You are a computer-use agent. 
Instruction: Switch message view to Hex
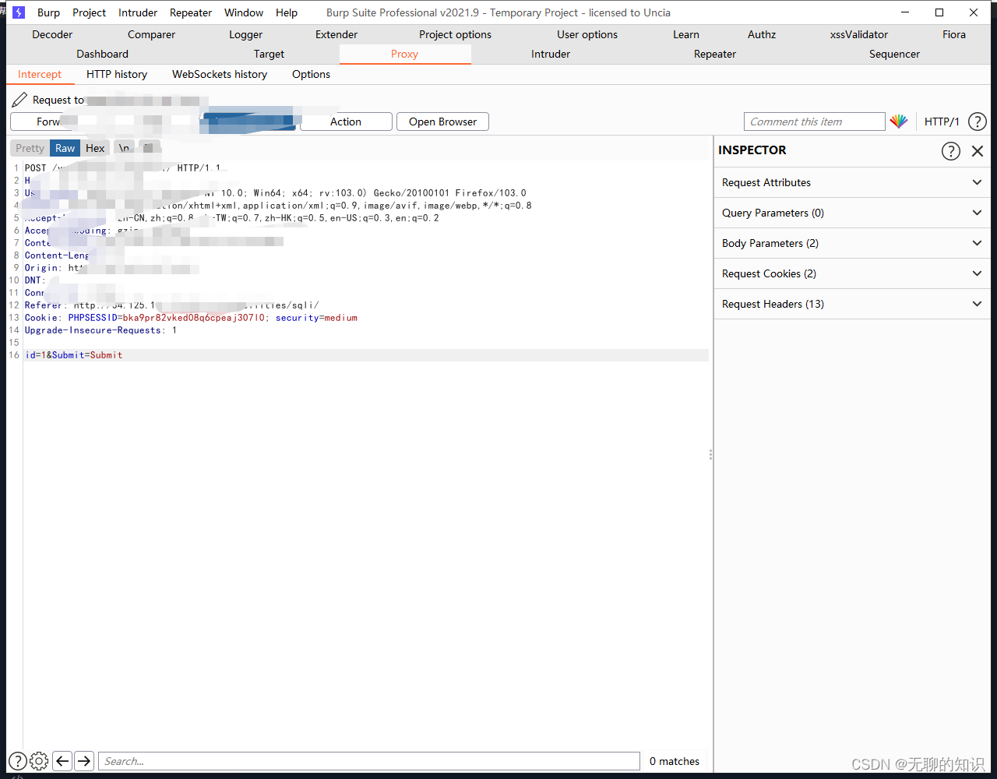coord(95,148)
